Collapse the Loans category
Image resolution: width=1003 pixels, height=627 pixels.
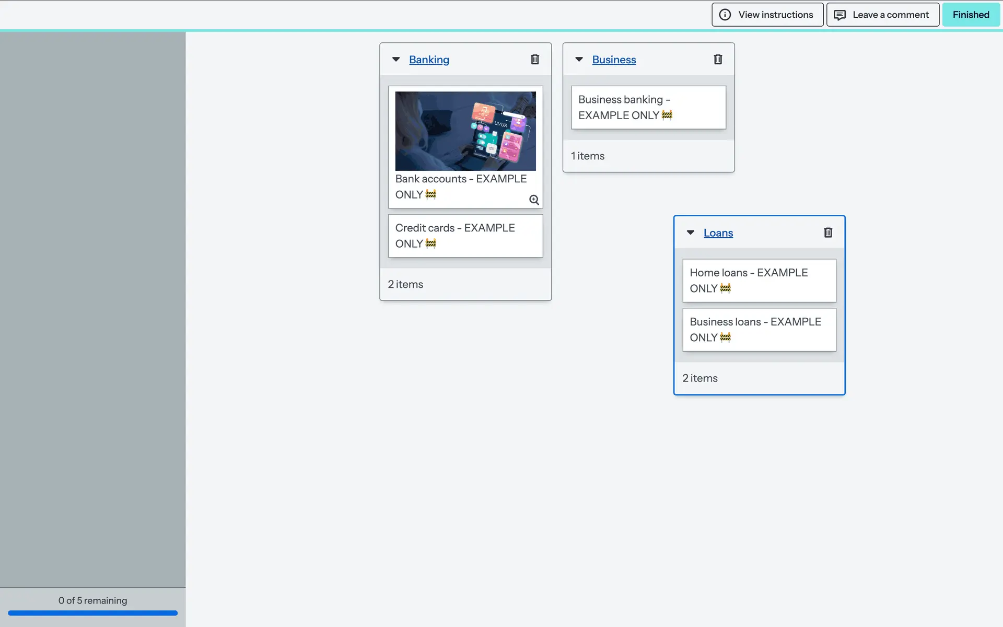[690, 233]
